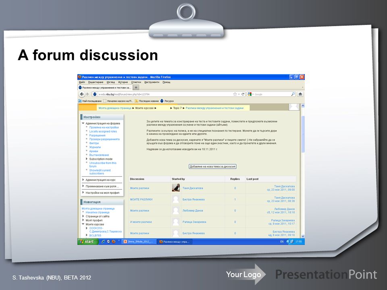Collapse Моите курсове node
The image size is (387, 290).
tap(83, 224)
